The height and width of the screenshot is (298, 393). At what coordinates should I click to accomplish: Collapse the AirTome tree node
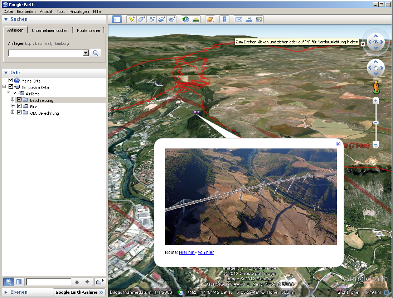tap(9, 93)
